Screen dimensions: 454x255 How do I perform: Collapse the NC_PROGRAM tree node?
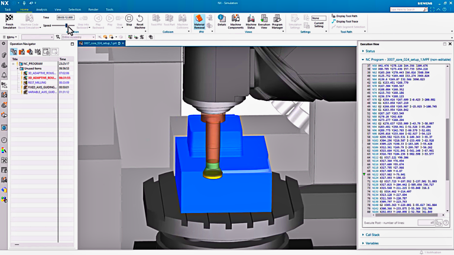13,64
